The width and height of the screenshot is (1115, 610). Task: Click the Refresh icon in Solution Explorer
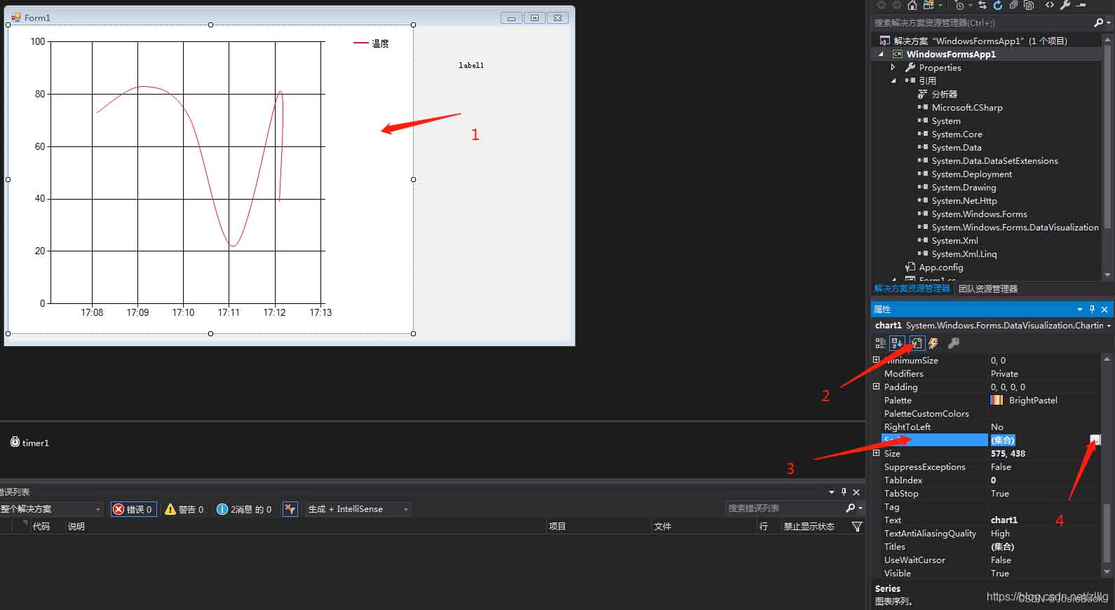coord(998,5)
